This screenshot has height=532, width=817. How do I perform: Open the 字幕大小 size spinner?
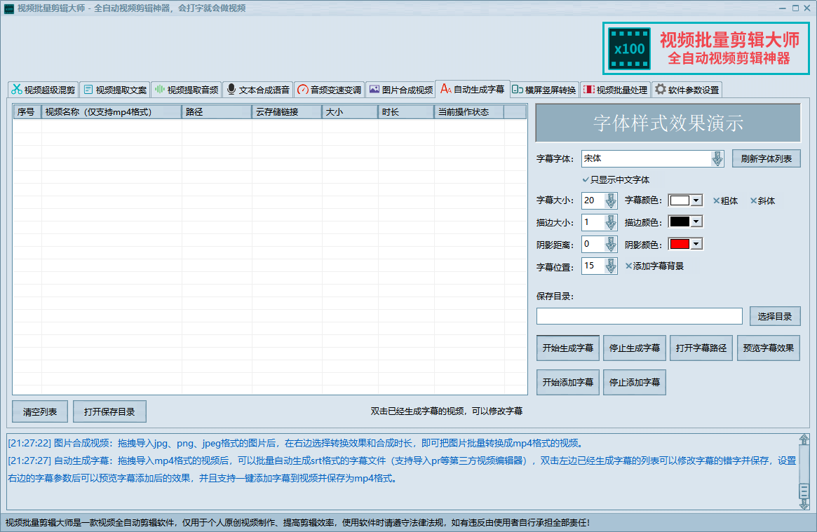[610, 201]
